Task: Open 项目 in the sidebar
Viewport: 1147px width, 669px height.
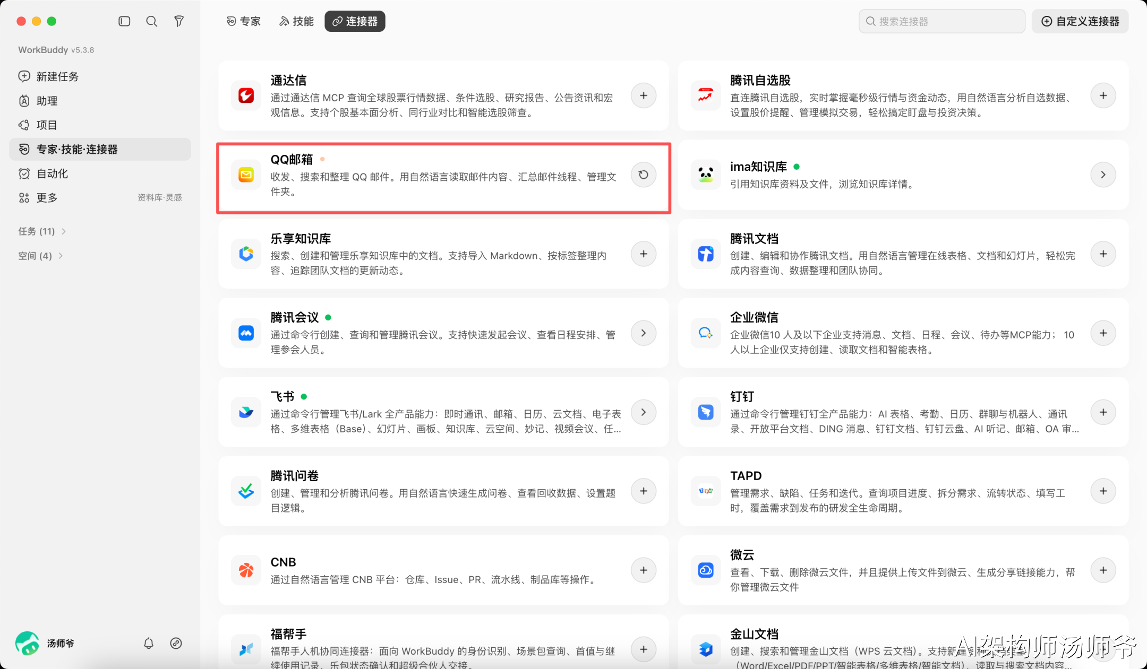Action: click(100, 125)
